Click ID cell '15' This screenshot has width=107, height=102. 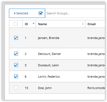click(x=26, y=88)
